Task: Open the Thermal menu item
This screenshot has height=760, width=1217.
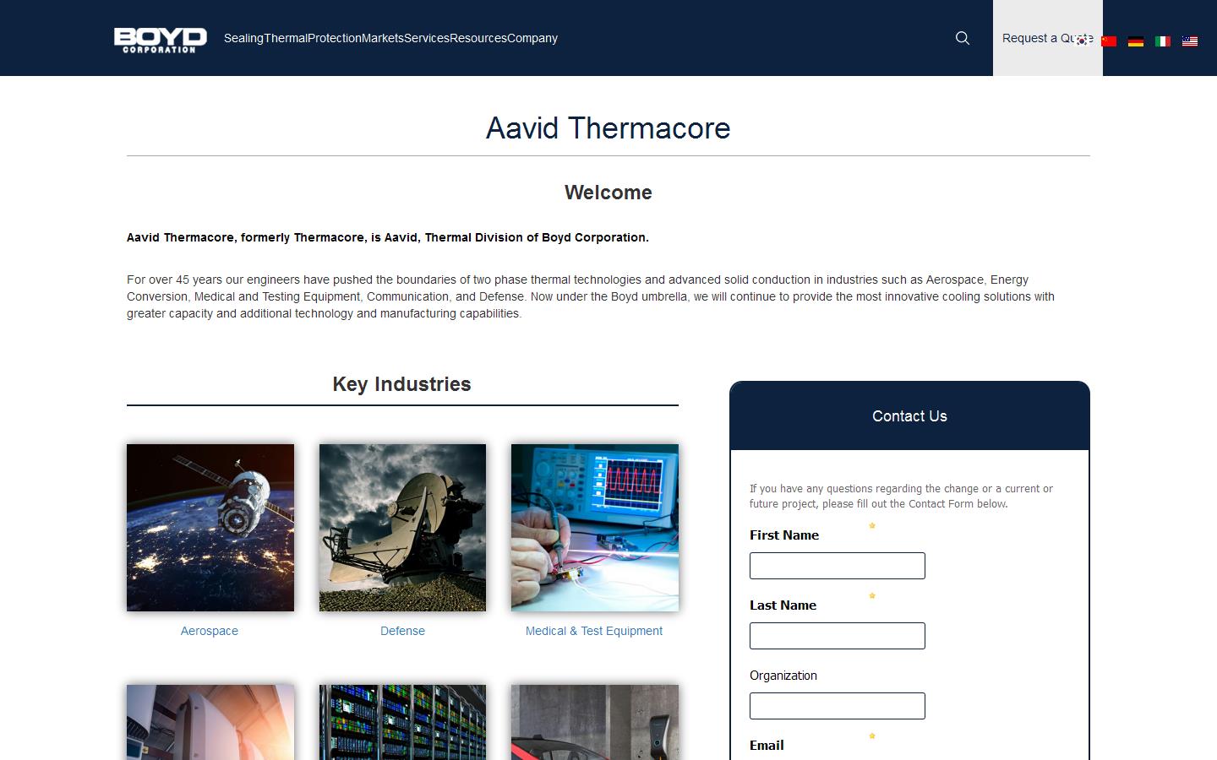Action: coord(285,38)
